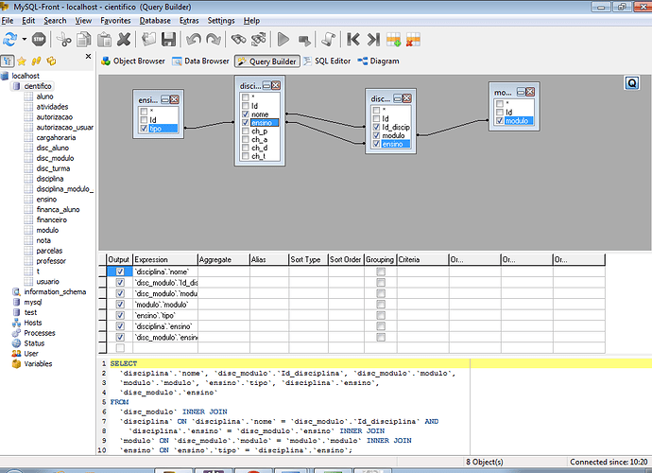Uncheck Id_discip field in disc... table

click(x=376, y=127)
